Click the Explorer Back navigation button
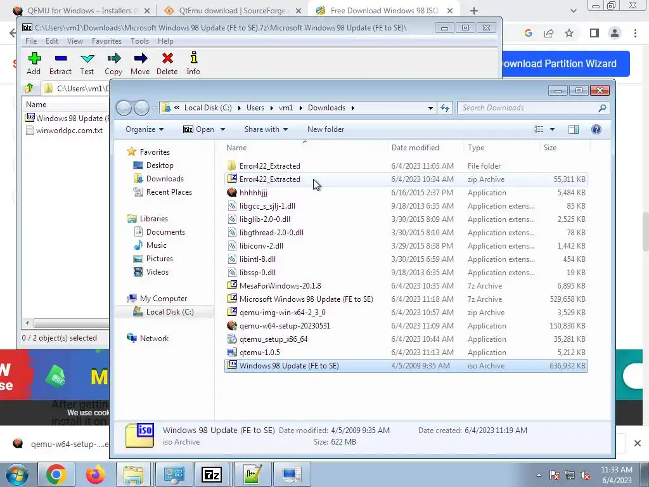649x487 pixels. pos(124,108)
